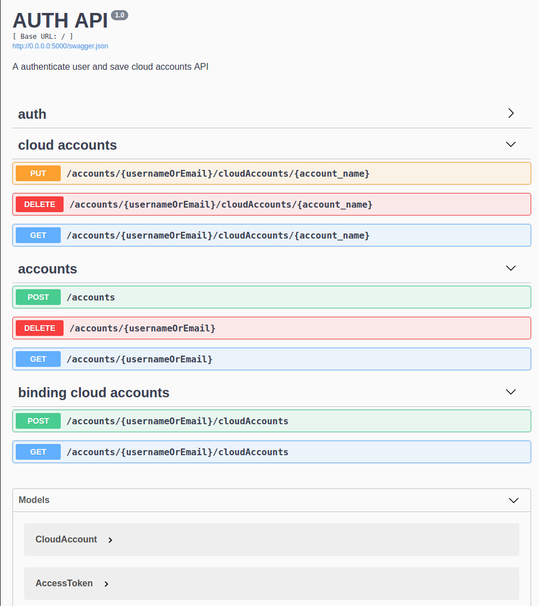This screenshot has width=539, height=606.
Task: Collapse the Models panel
Action: [513, 500]
